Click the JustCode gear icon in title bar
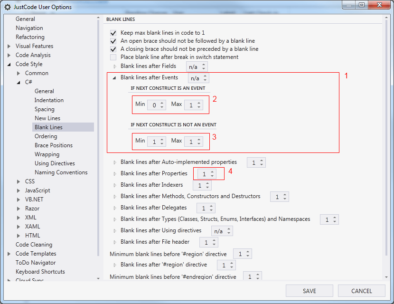 (x=8, y=7)
